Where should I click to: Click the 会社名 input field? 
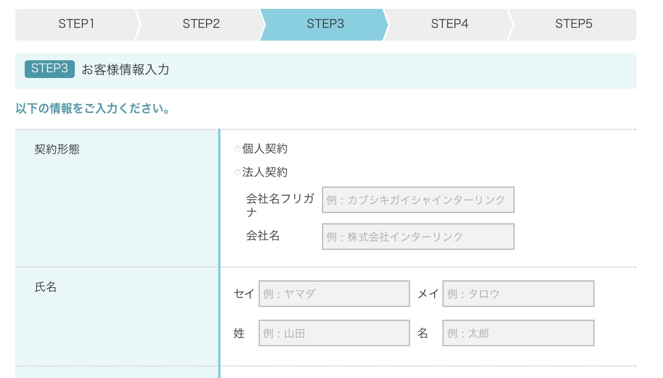click(418, 237)
